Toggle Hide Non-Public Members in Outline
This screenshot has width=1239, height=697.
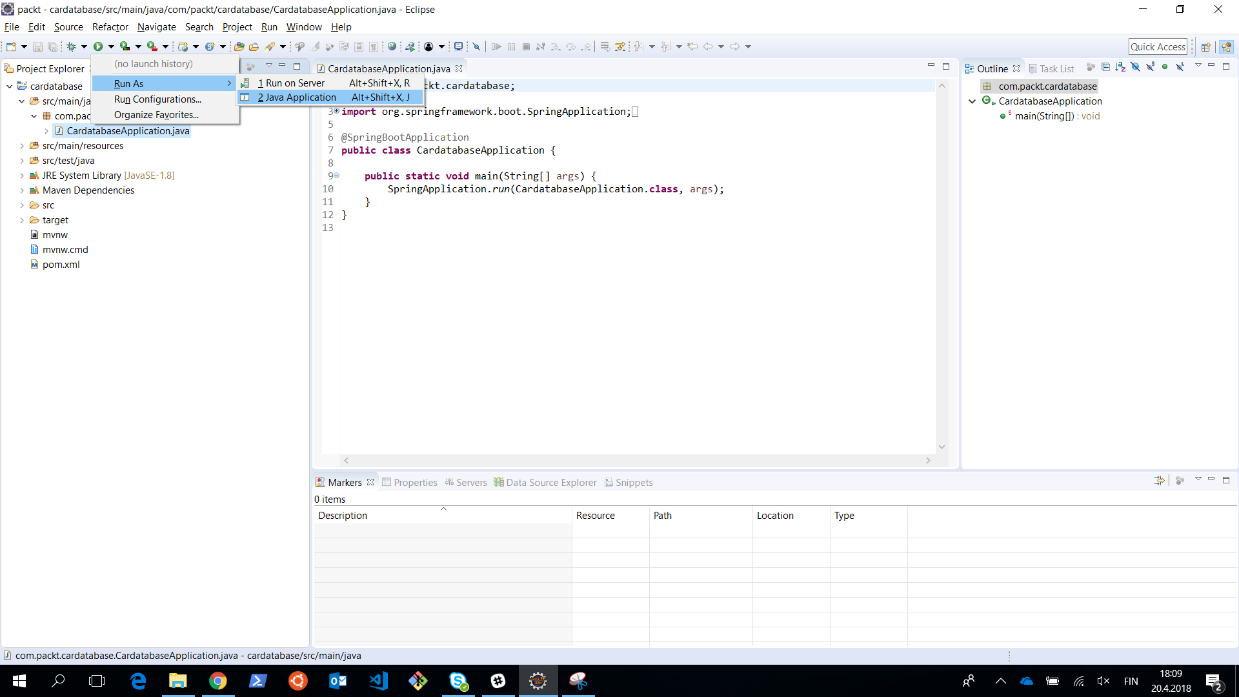click(x=1165, y=66)
